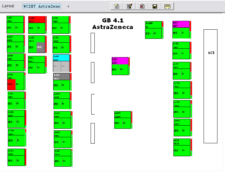The image size is (225, 172).
Task: Select the A301 4001 machine tile
Action: [x=16, y=119]
